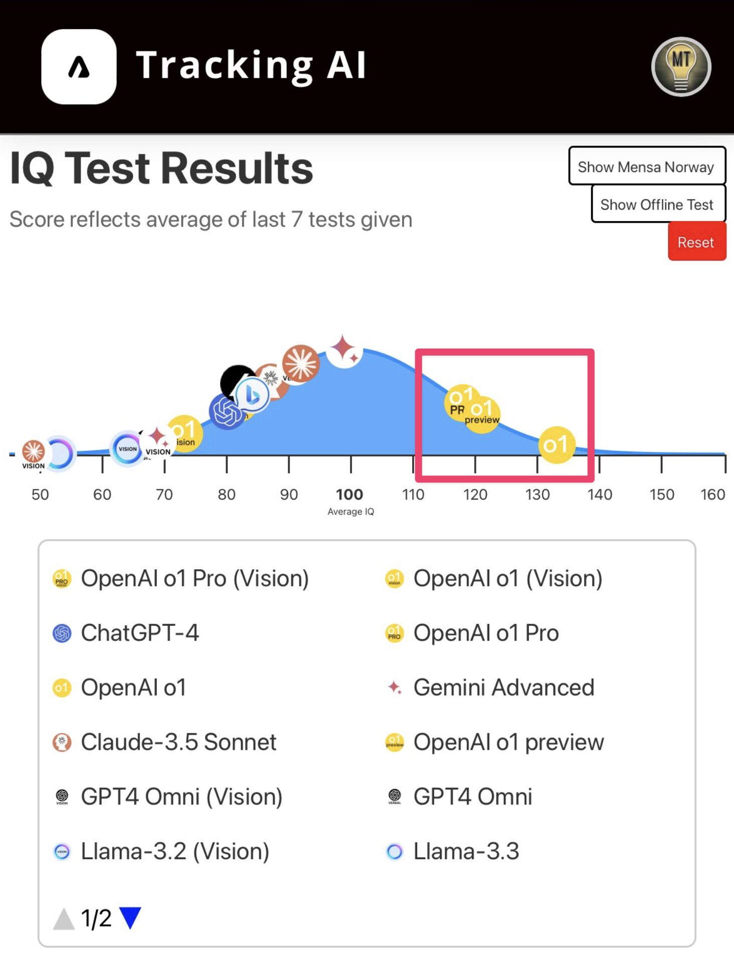Viewport: 734px width, 964px height.
Task: Click the large Claude starburst chart icon
Action: pos(300,364)
